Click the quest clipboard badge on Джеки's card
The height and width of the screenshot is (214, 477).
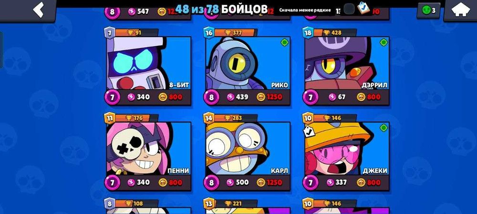(309, 132)
